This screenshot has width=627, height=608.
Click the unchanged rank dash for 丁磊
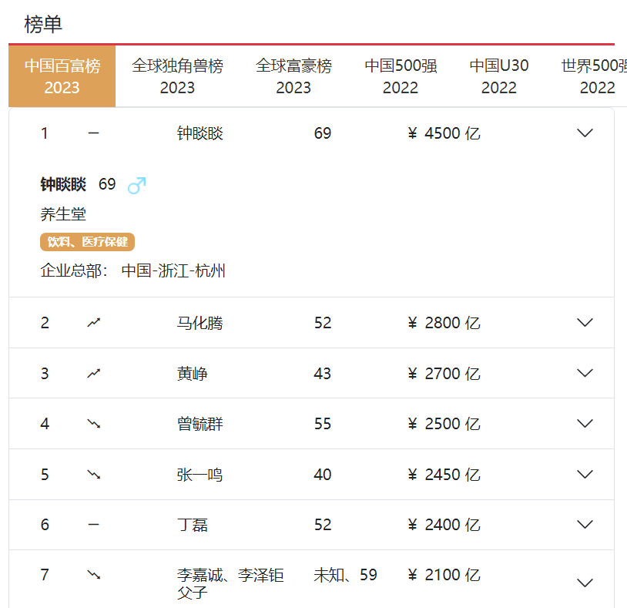(94, 525)
